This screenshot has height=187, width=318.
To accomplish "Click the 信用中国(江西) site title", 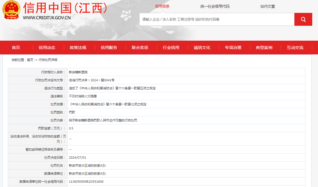I will click(65, 8).
